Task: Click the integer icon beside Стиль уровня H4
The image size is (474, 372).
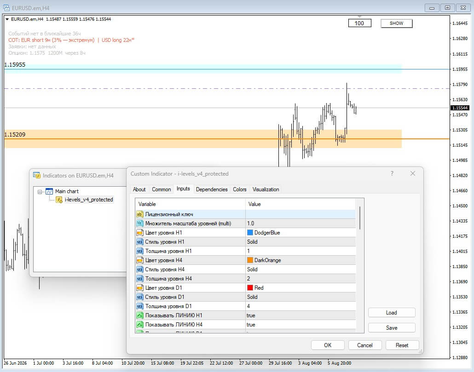Action: click(139, 269)
